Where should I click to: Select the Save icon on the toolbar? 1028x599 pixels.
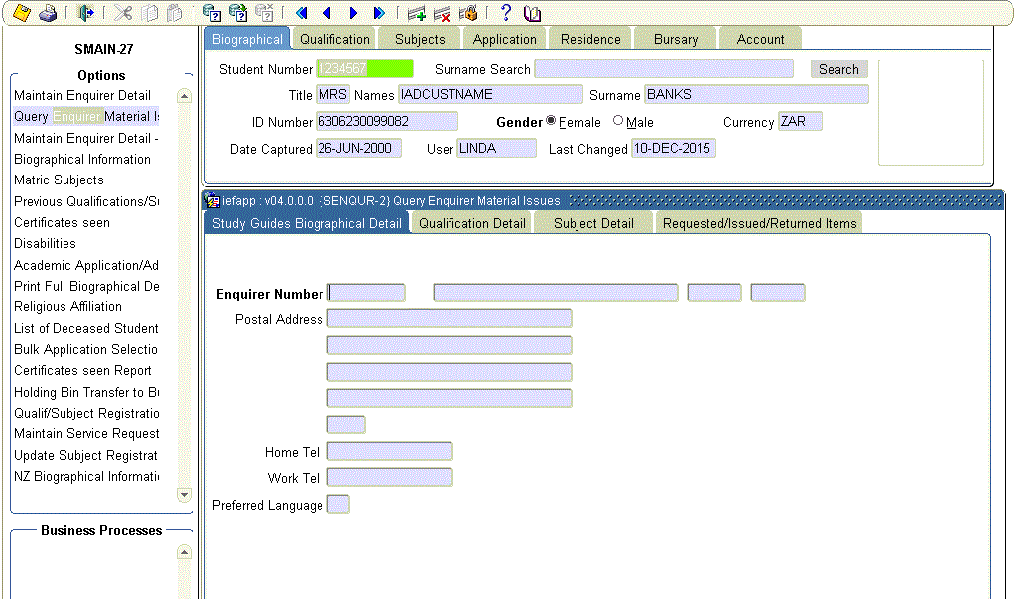pos(21,13)
